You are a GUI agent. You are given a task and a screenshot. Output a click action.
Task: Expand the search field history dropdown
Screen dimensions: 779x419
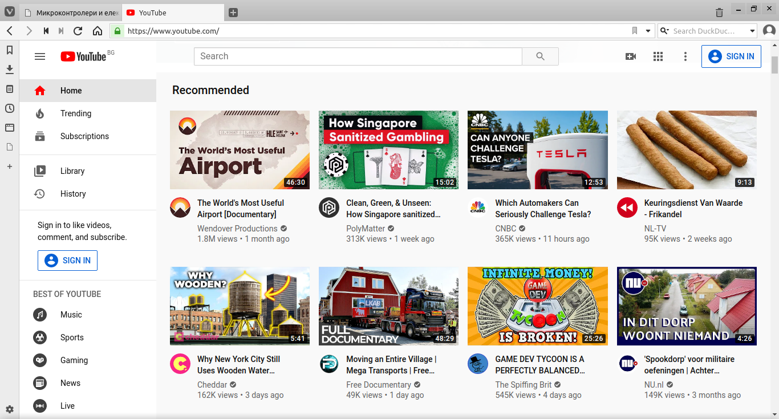click(752, 31)
